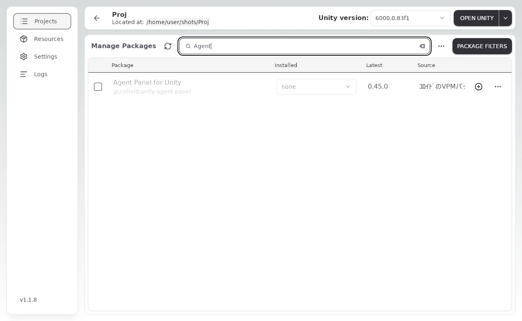The height and width of the screenshot is (321, 522).
Task: Select the app version v1.1.8 label
Action: 28,300
